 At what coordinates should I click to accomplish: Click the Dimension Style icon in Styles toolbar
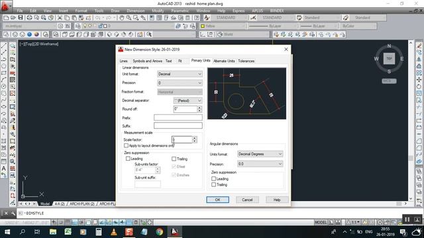click(x=253, y=18)
